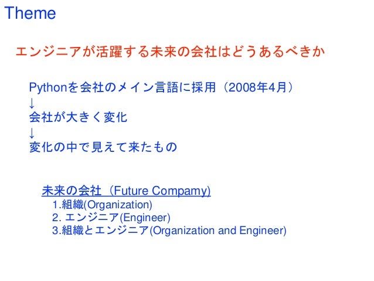The image size is (374, 281).
Task: Click the second down arrow
Action: click(32, 133)
